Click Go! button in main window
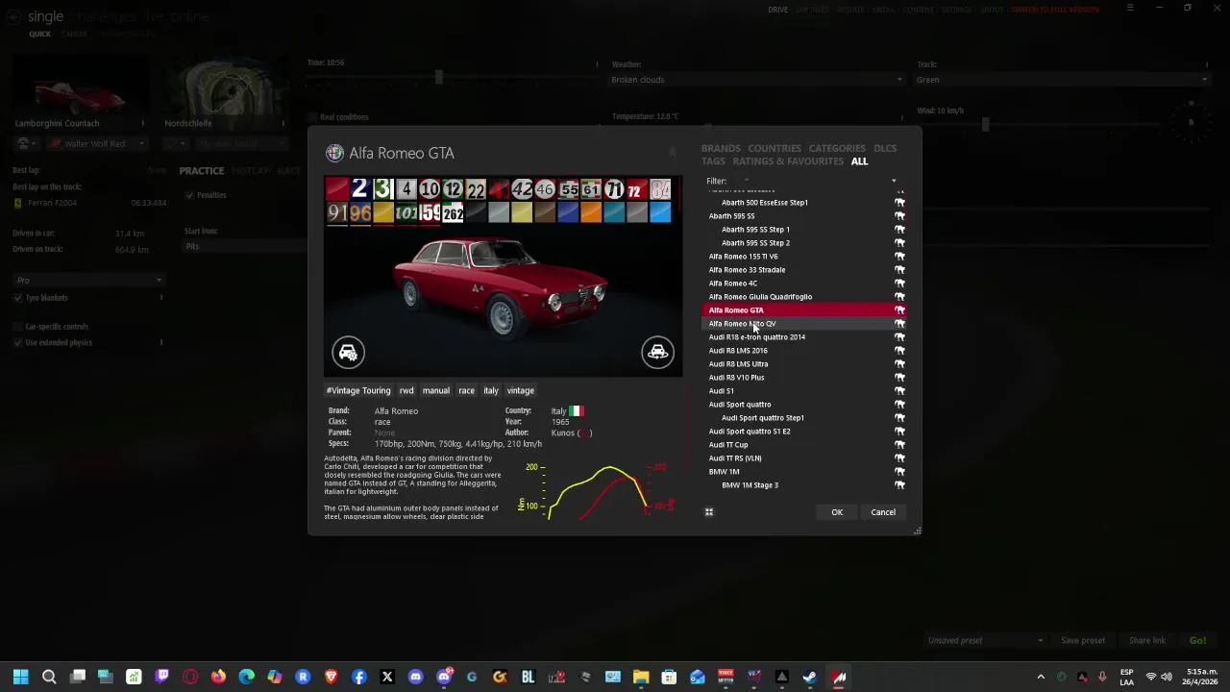 1197,641
